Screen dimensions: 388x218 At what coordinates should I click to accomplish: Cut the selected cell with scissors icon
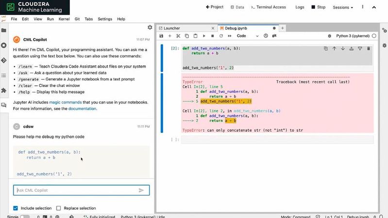(178, 36)
